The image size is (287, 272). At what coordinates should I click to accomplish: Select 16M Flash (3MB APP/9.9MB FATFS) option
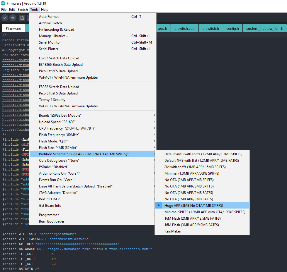pyautogui.click(x=202, y=225)
